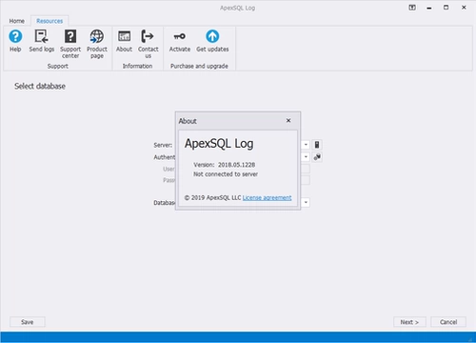The image size is (476, 343).
Task: Visit the Product page
Action: coord(97,44)
